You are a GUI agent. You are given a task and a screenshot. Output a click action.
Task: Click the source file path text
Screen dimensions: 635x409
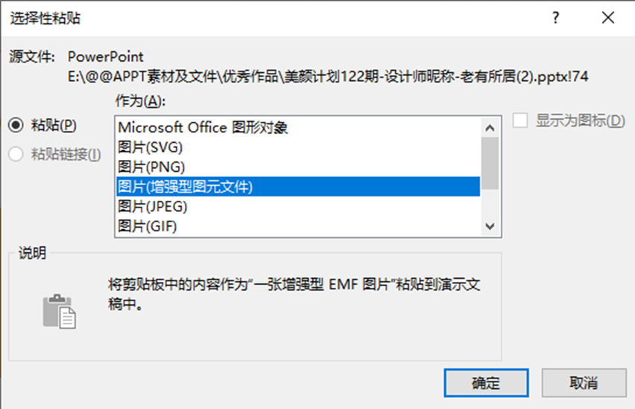pos(328,77)
